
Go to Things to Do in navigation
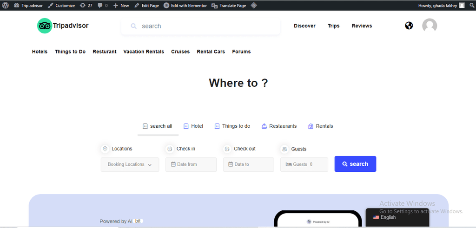70,52
